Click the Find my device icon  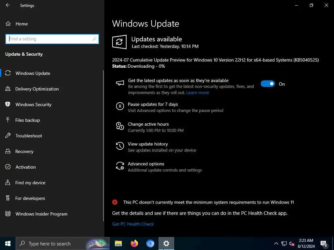click(x=8, y=182)
